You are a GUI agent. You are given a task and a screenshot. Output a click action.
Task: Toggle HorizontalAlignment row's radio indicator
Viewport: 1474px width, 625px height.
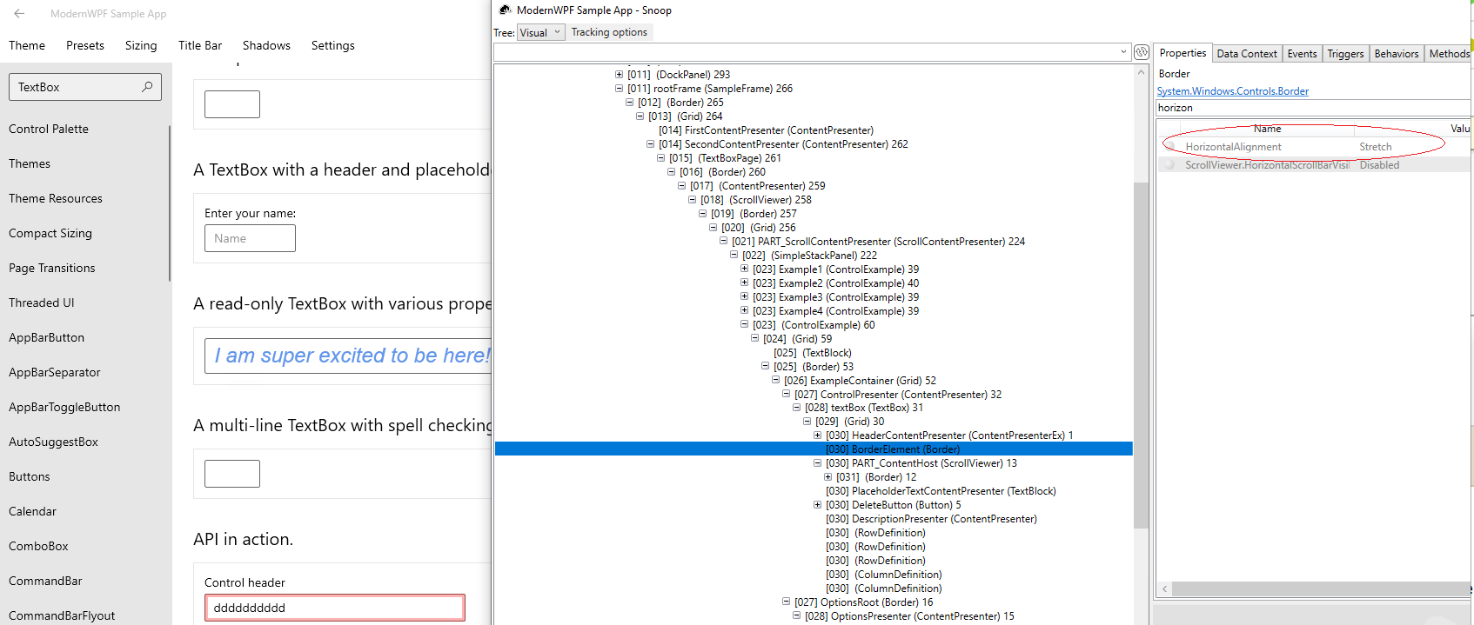click(x=1170, y=147)
